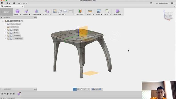Click the Select tool icon

[107, 11]
